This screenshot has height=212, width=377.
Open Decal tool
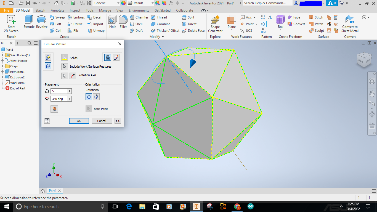point(94,17)
